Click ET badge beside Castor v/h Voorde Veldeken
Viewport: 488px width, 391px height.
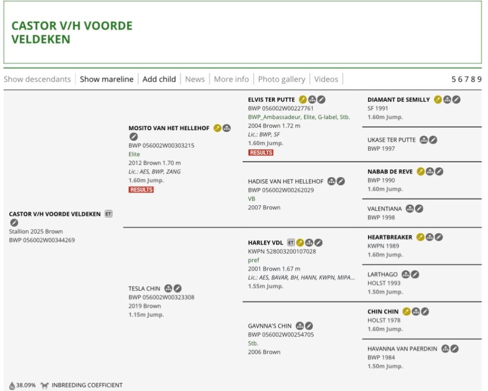point(108,214)
